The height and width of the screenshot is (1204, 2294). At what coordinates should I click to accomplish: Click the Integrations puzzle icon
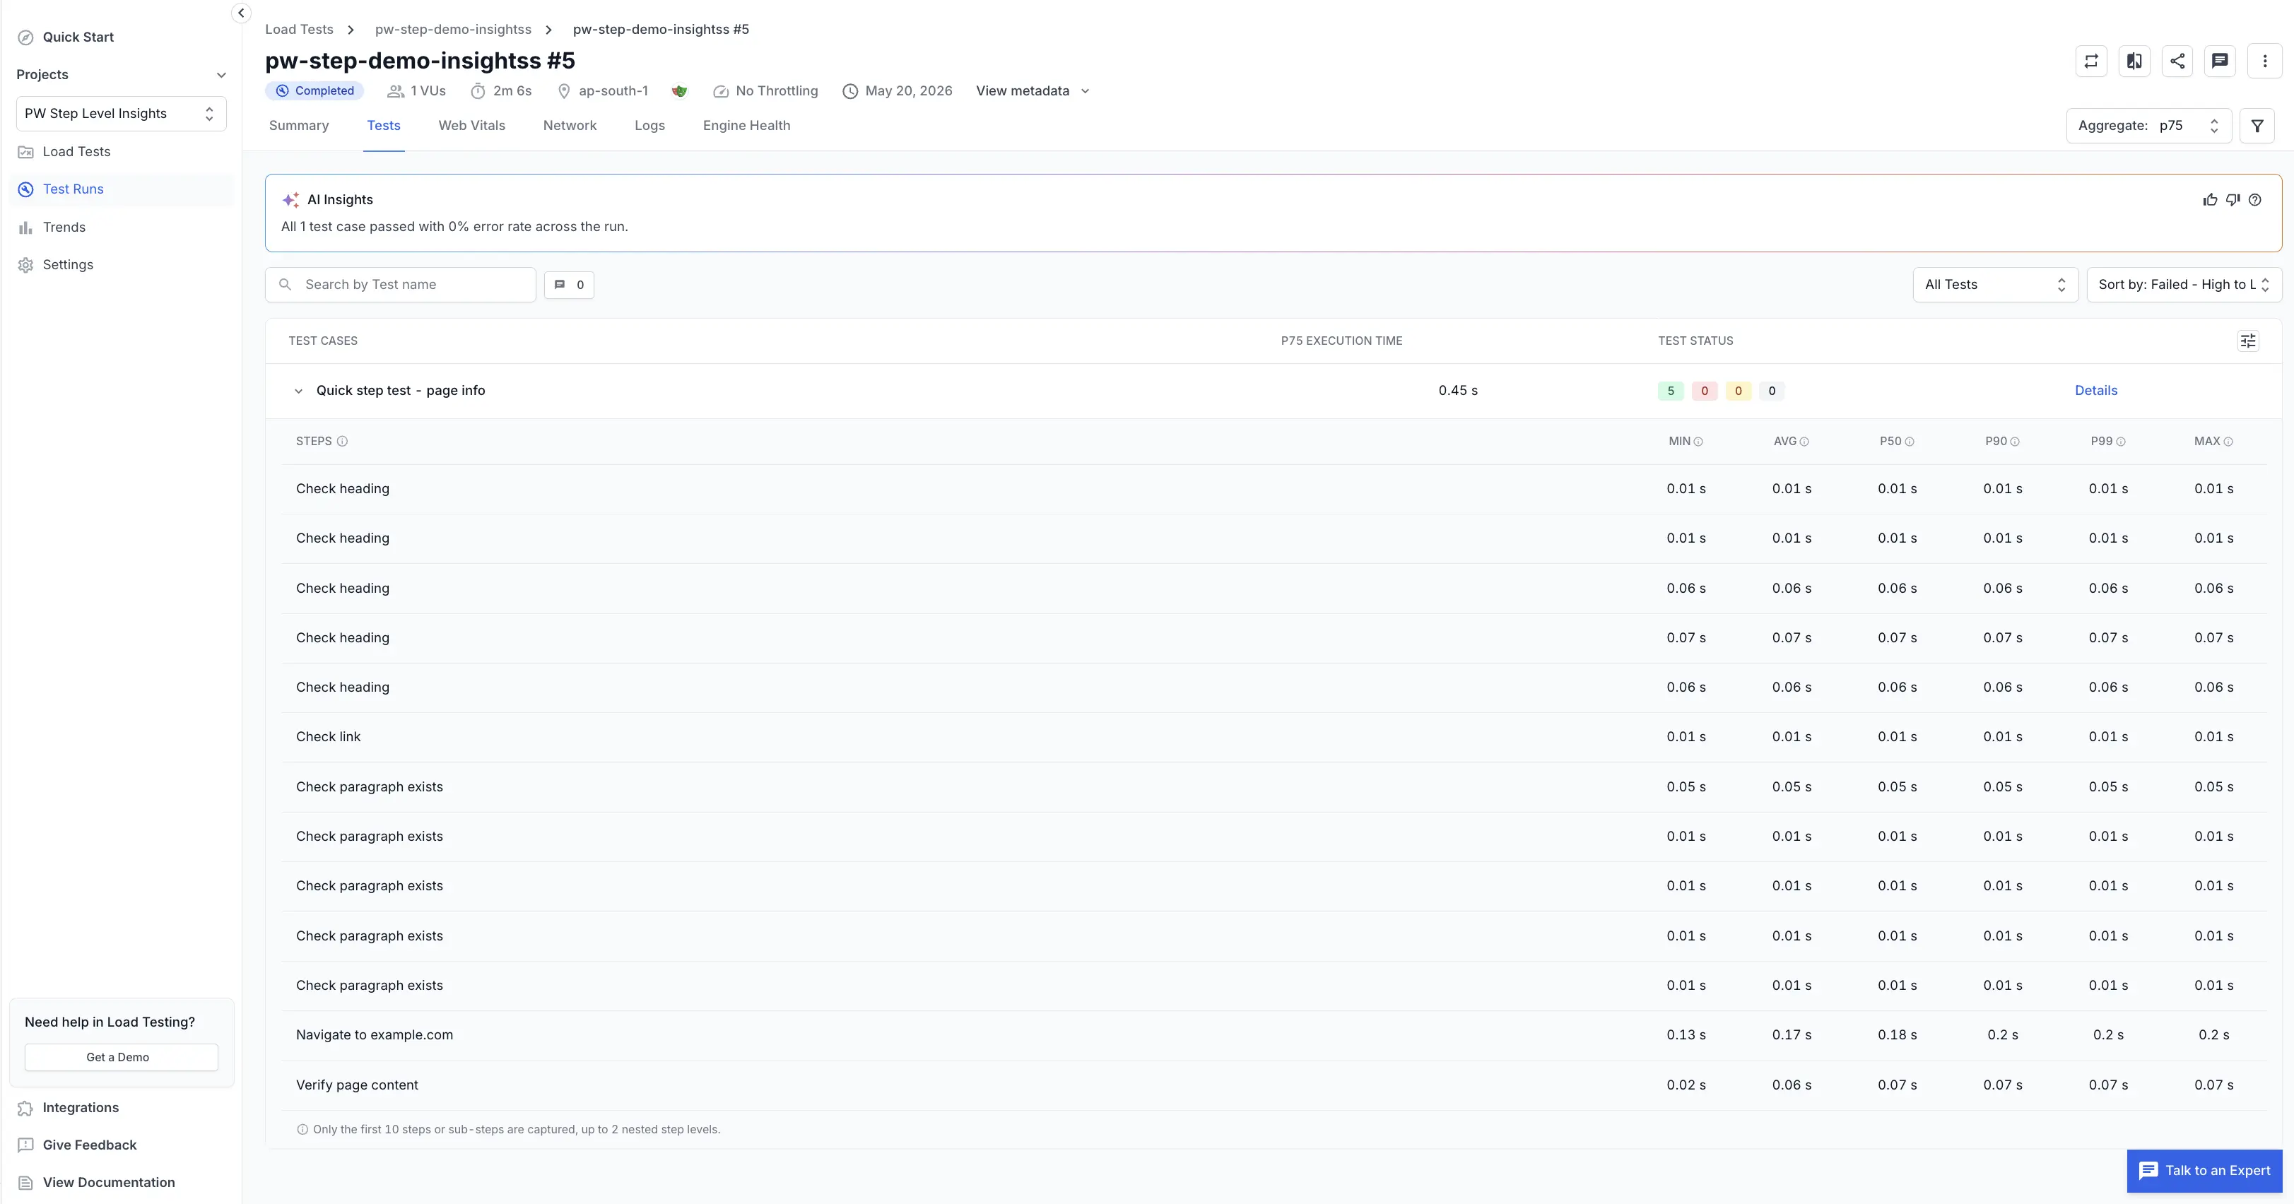tap(26, 1108)
